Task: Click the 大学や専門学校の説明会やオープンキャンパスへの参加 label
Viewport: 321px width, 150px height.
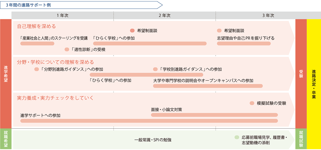Action: point(203,80)
